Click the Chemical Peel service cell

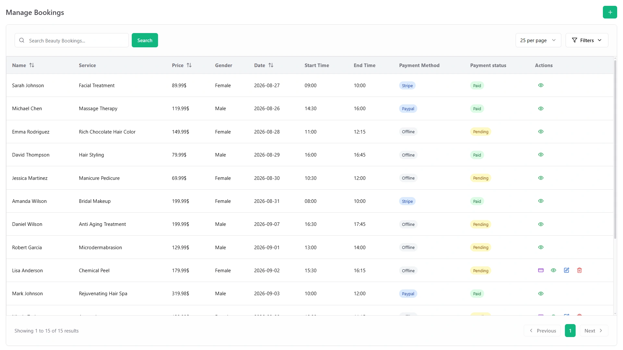tap(94, 271)
